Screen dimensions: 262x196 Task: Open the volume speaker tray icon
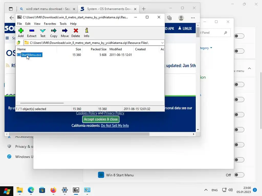click(231, 190)
